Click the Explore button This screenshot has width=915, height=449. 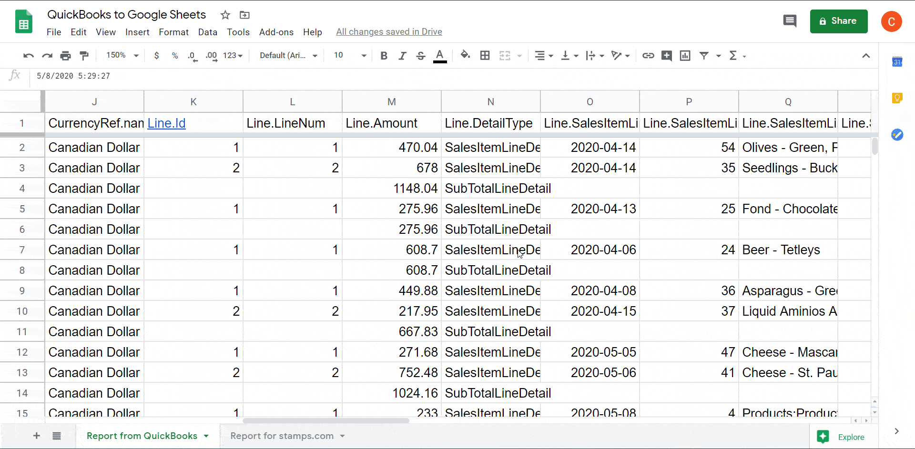coord(841,437)
